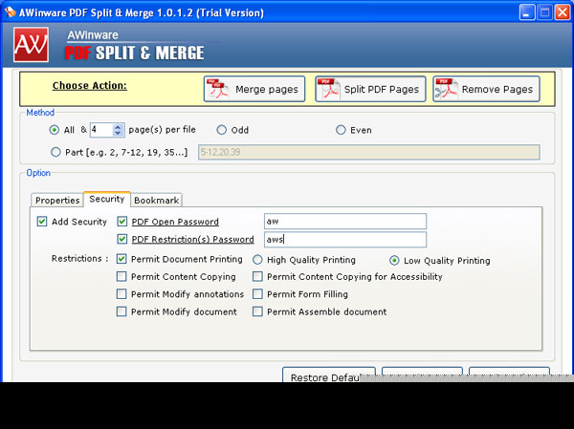
Task: Decrease pages per file with down arrow
Action: [118, 133]
